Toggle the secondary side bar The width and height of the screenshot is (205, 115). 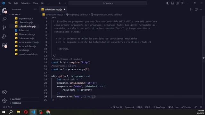(x=177, y=3)
